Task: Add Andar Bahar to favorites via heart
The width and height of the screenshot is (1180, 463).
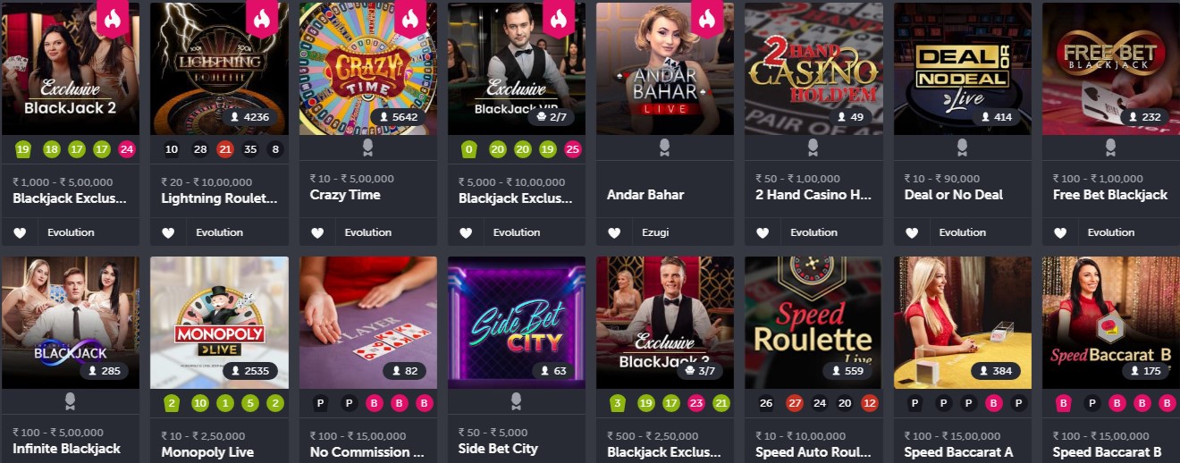Action: [x=614, y=232]
